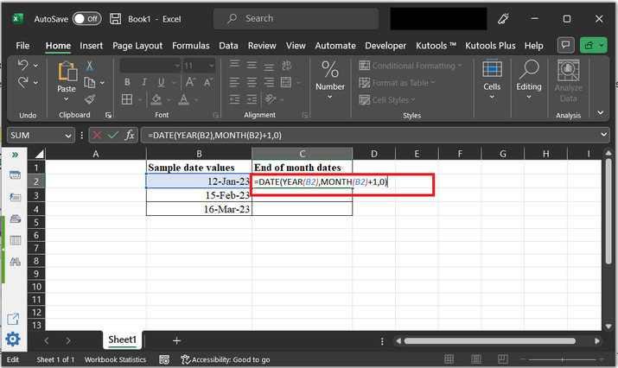618x368 pixels.
Task: Switch to Formulas tab
Action: (x=191, y=46)
